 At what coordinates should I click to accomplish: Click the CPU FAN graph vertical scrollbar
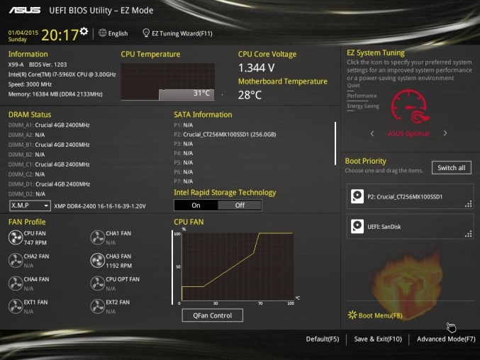[x=172, y=267]
